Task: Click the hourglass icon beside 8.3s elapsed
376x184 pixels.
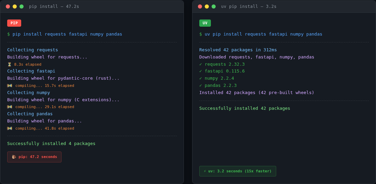Action: [10, 64]
